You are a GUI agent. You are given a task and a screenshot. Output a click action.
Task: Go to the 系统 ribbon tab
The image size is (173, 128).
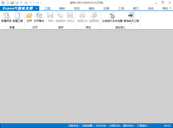click(x=151, y=9)
